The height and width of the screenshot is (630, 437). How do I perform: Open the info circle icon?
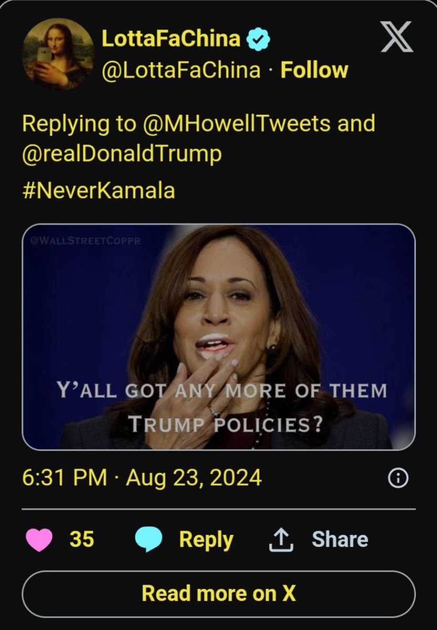point(397,478)
